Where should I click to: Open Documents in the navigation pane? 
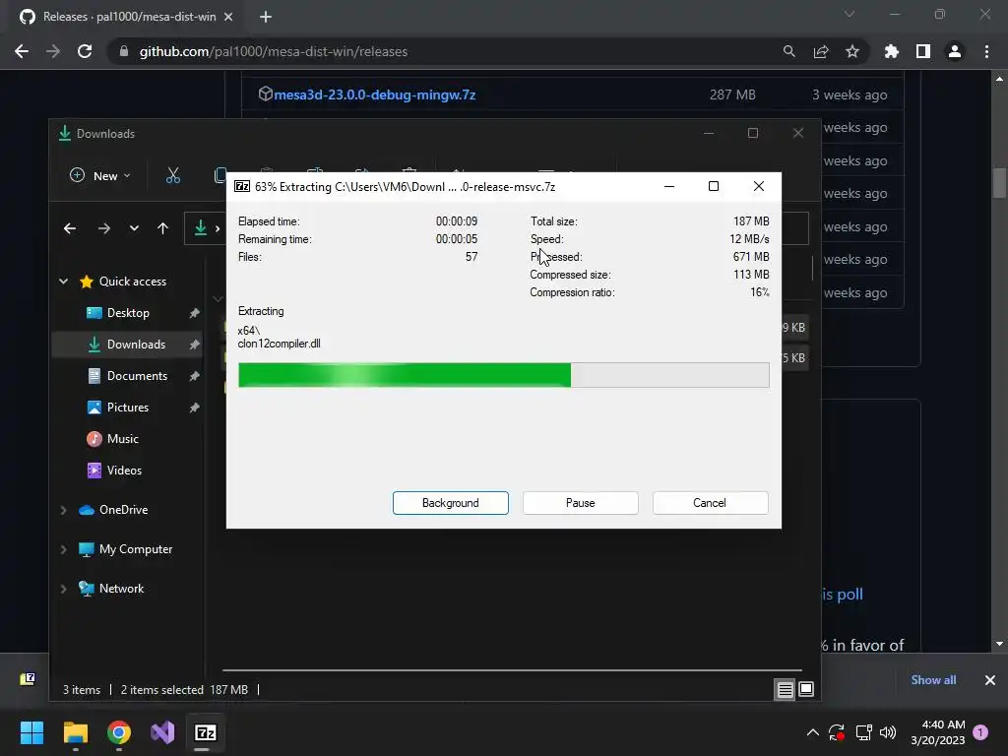point(137,375)
